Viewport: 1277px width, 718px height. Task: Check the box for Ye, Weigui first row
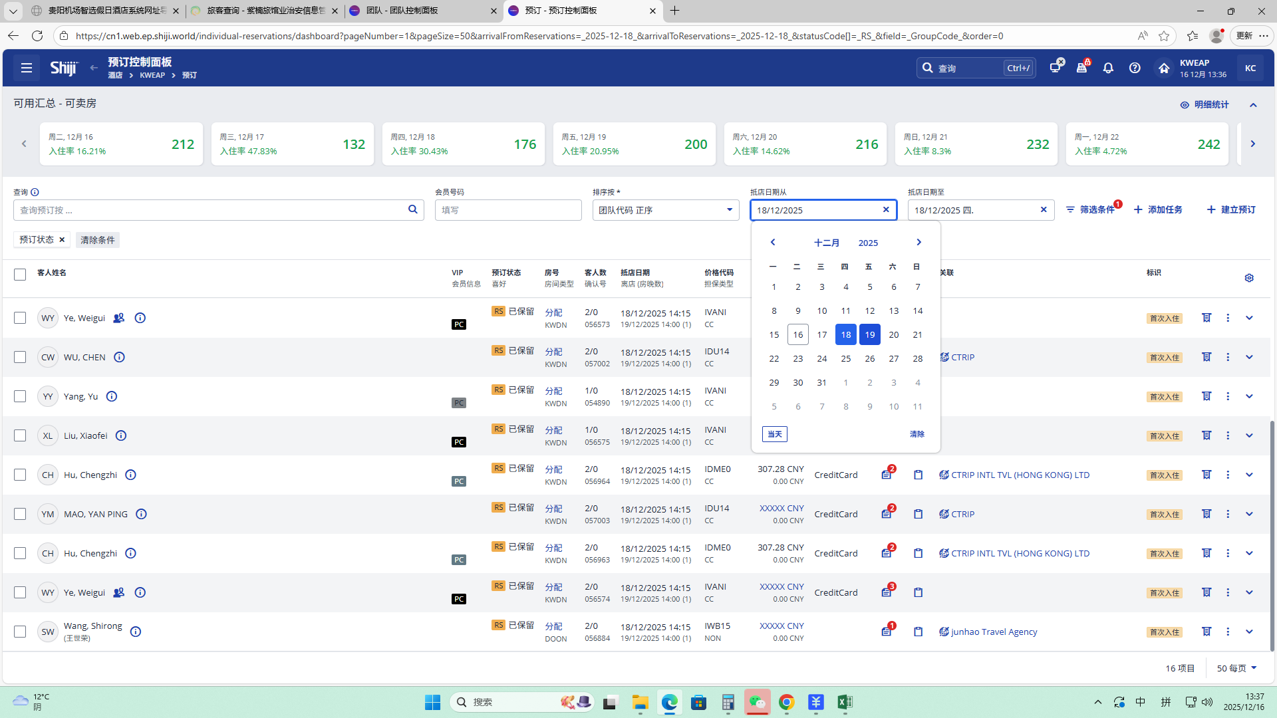[x=20, y=318]
